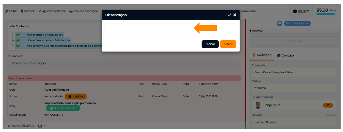Expand the Anexos section header
This screenshot has height=132, width=343.
coord(257,31)
